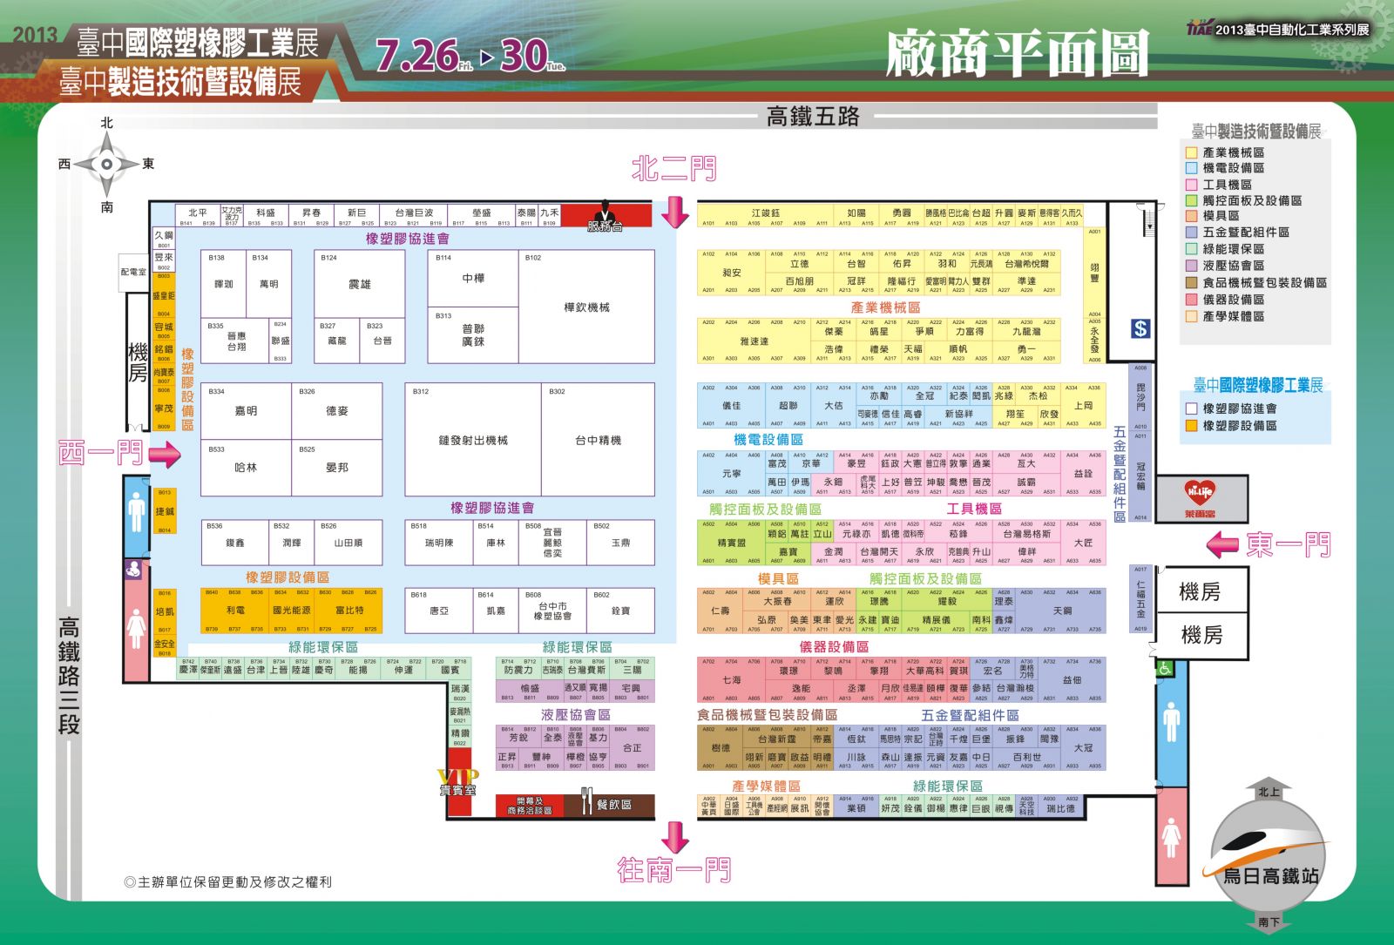The width and height of the screenshot is (1394, 945).
Task: Click the white 橡塑膠協進會 legend swatch
Action: pyautogui.click(x=1191, y=408)
